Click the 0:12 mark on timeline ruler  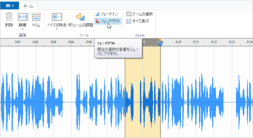click(214, 42)
